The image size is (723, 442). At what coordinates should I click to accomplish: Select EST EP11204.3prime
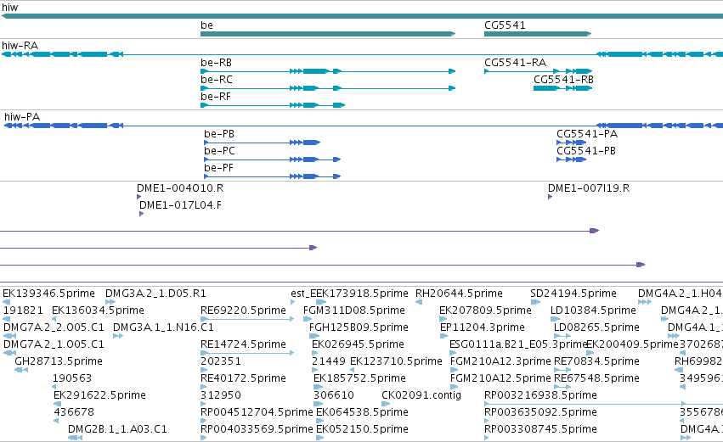[x=482, y=327]
